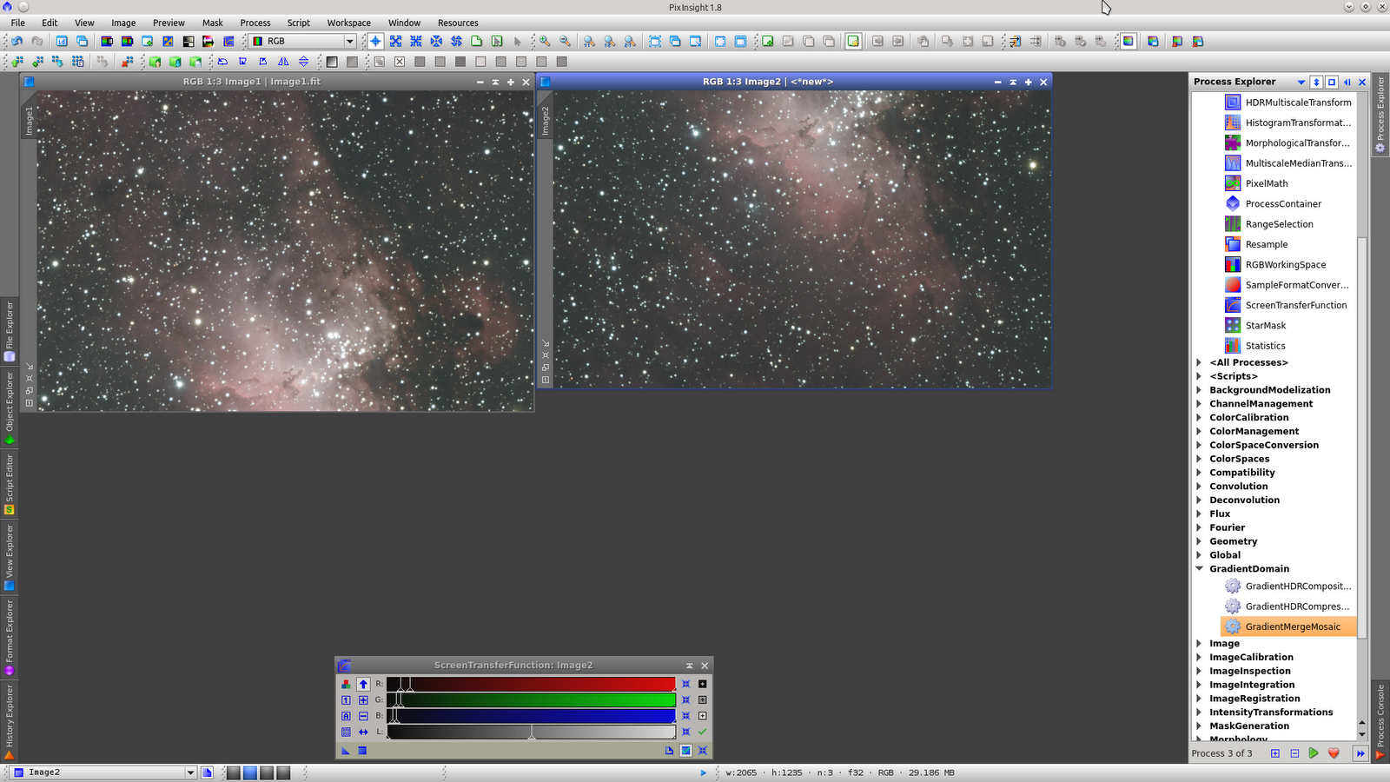Open the File menu
This screenshot has height=782, width=1390.
click(x=17, y=23)
